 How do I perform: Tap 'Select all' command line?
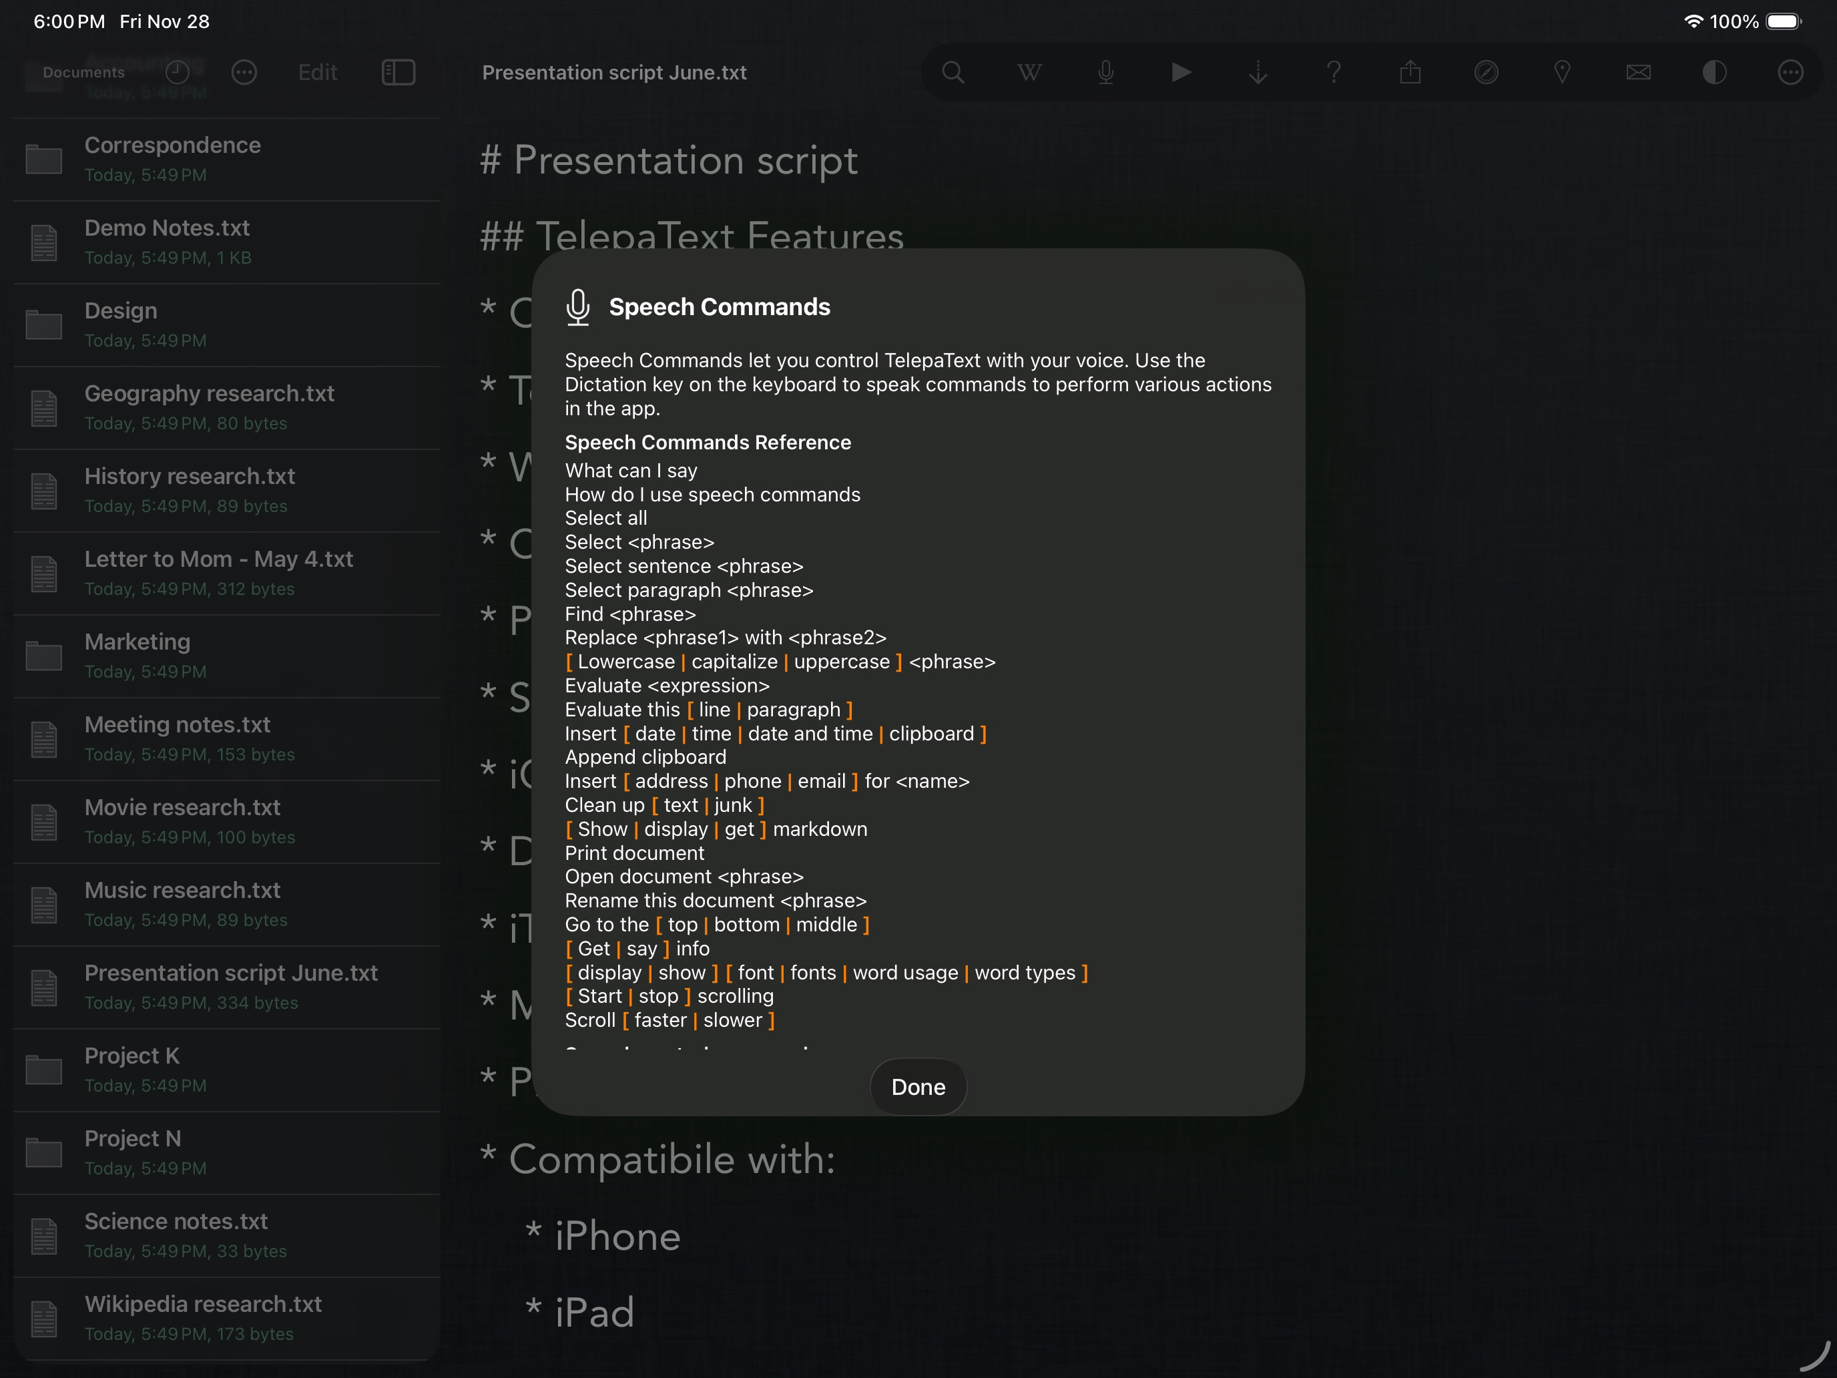[x=605, y=517]
